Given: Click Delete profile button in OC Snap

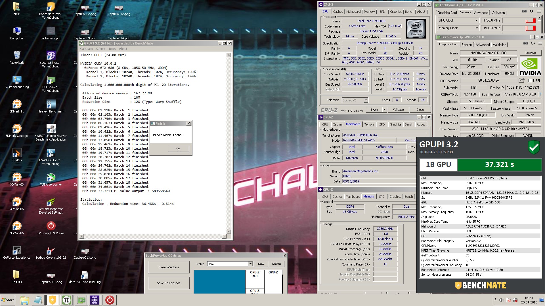Looking at the screenshot, I should [x=276, y=264].
